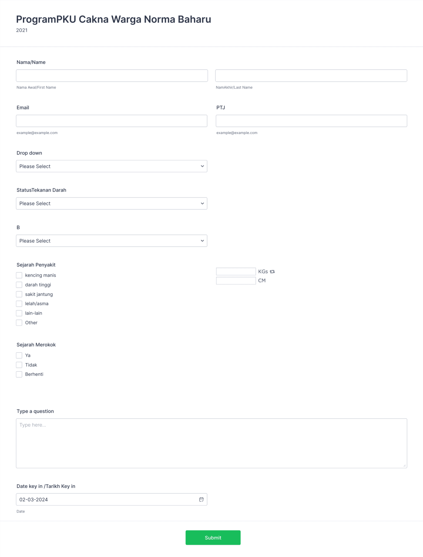The image size is (423, 557).
Task: Click the KGs weight input box
Action: [235, 271]
